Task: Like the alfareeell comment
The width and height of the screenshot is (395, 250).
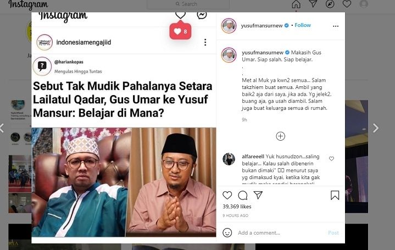Action: (331, 159)
